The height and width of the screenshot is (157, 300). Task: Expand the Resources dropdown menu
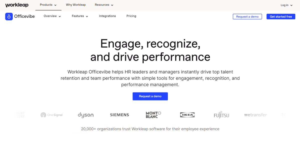click(x=104, y=5)
